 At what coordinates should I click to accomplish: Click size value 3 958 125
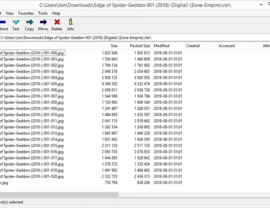[110, 77]
